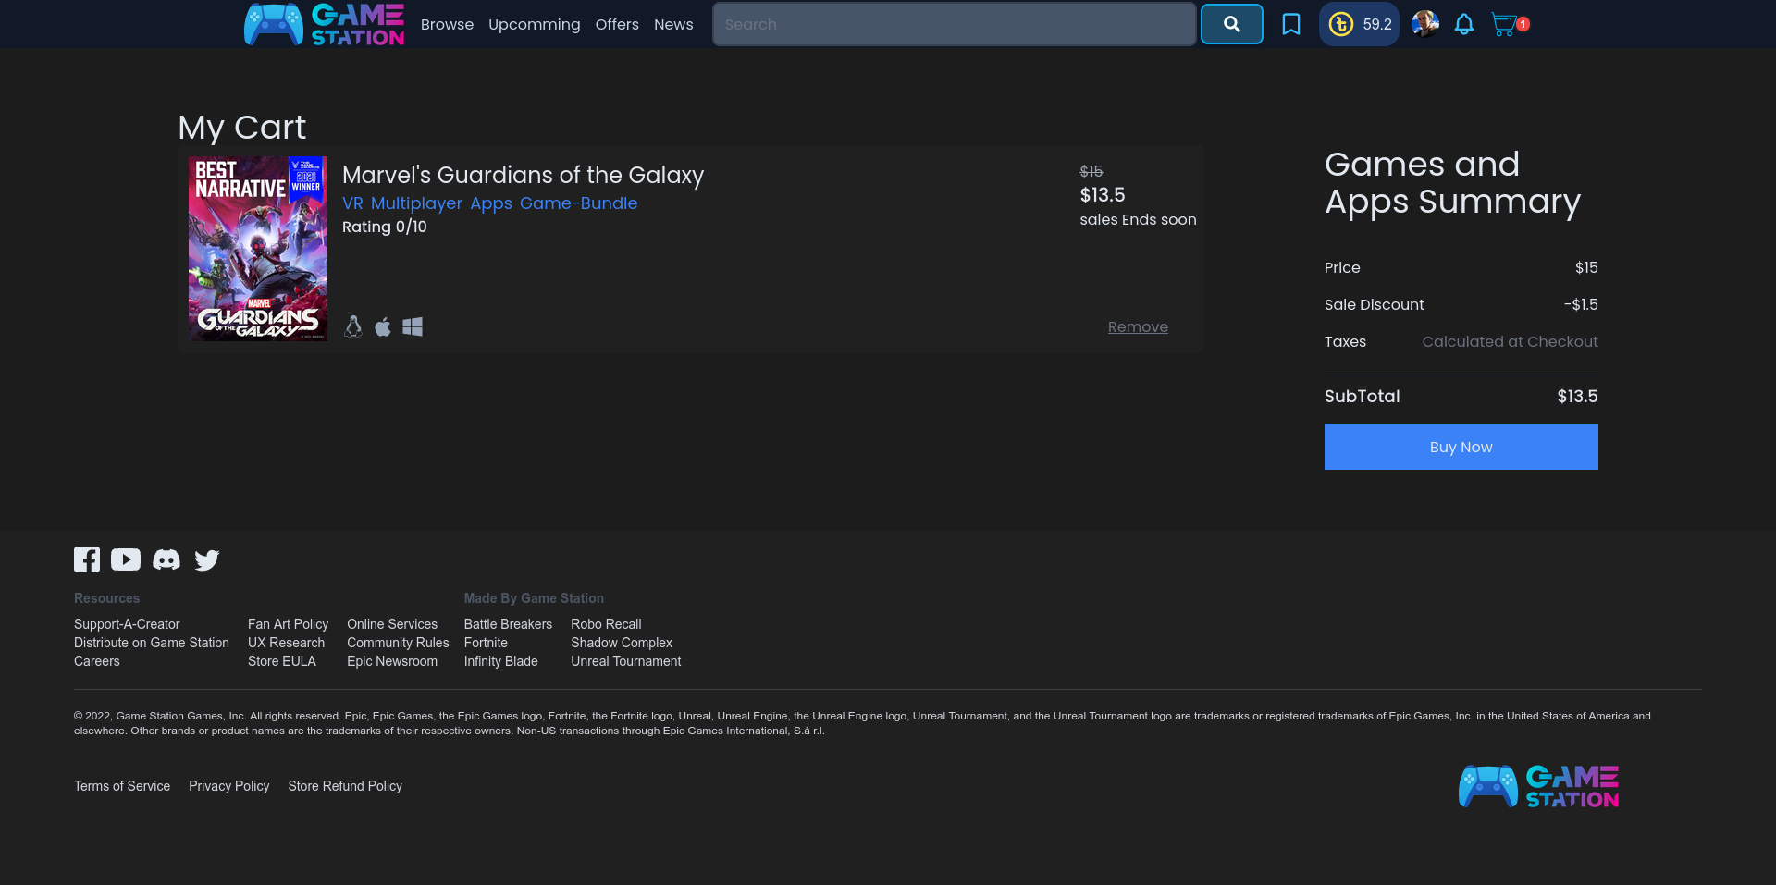Viewport: 1776px width, 885px height.
Task: Open the coin balance 59.2
Action: click(x=1359, y=24)
